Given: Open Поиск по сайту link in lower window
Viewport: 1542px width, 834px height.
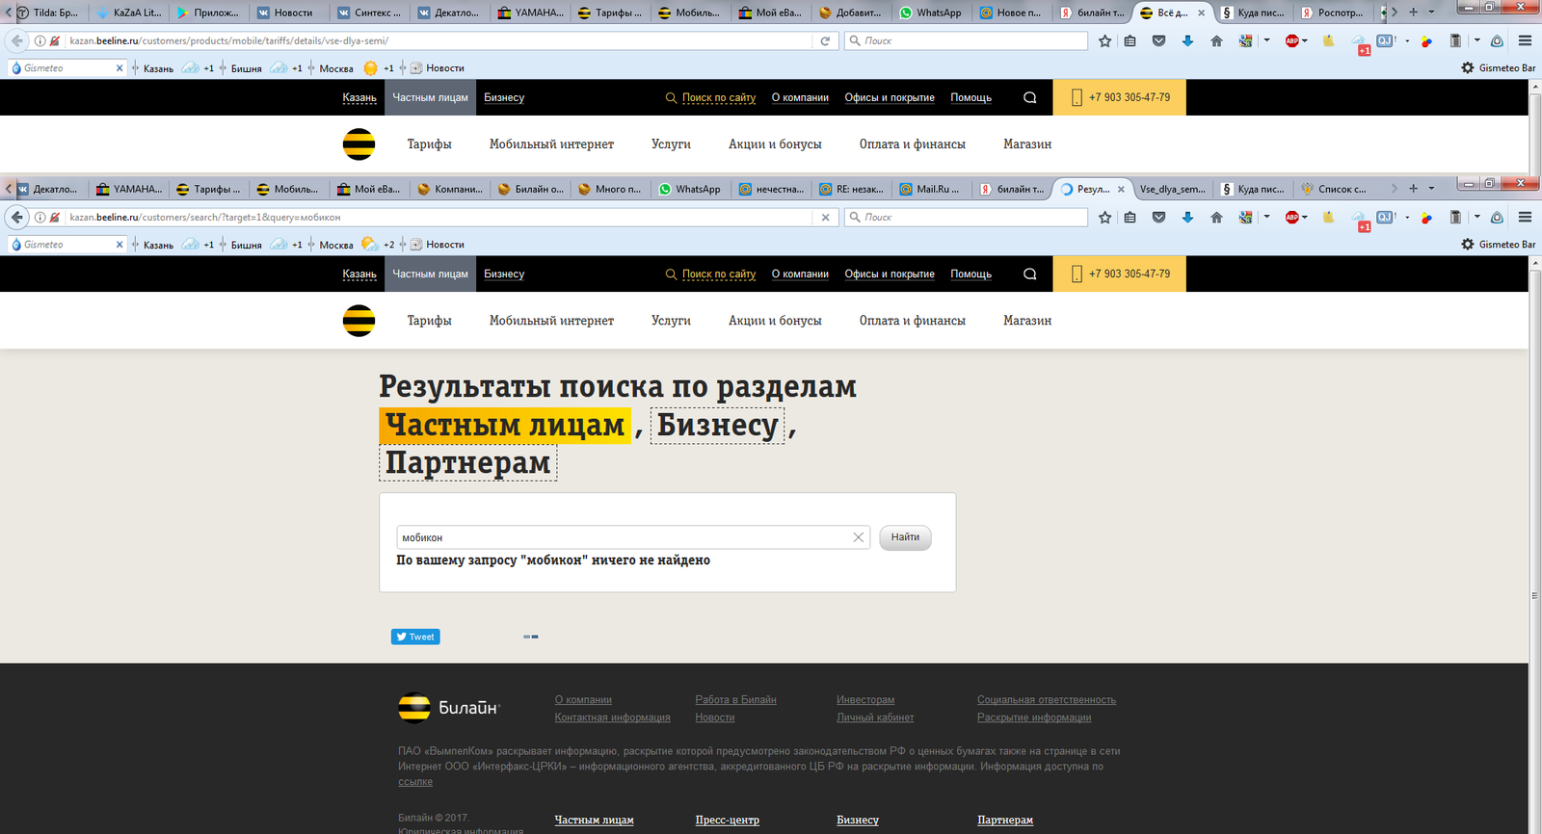Looking at the screenshot, I should [719, 274].
